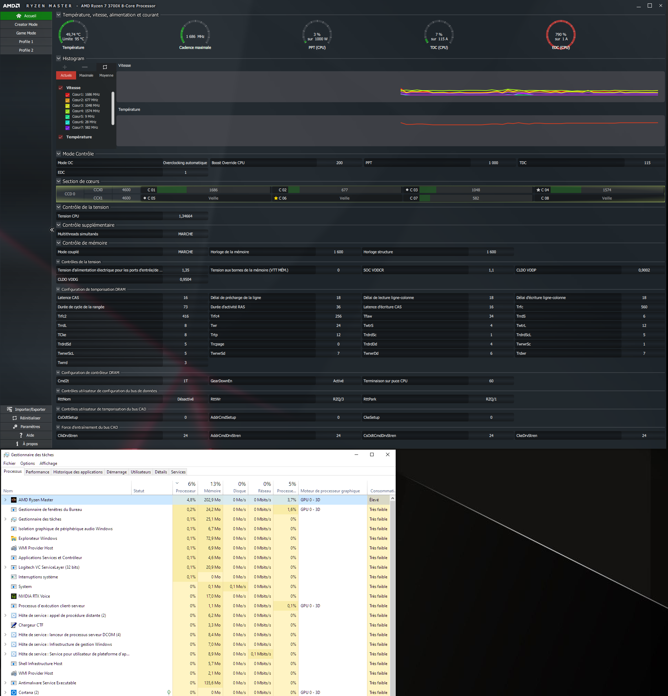Image resolution: width=668 pixels, height=696 pixels.
Task: Click the histogram zoom-in plus icon
Action: [65, 67]
